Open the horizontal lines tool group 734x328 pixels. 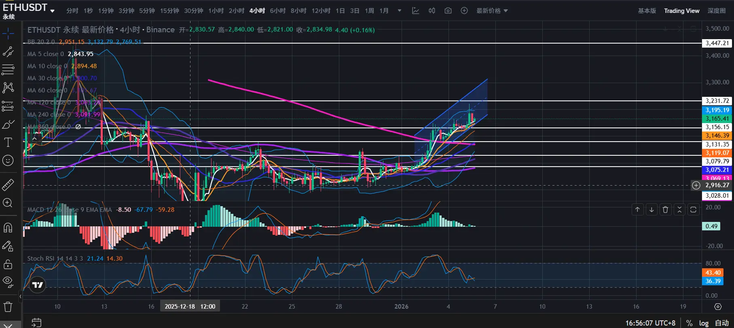pyautogui.click(x=8, y=70)
